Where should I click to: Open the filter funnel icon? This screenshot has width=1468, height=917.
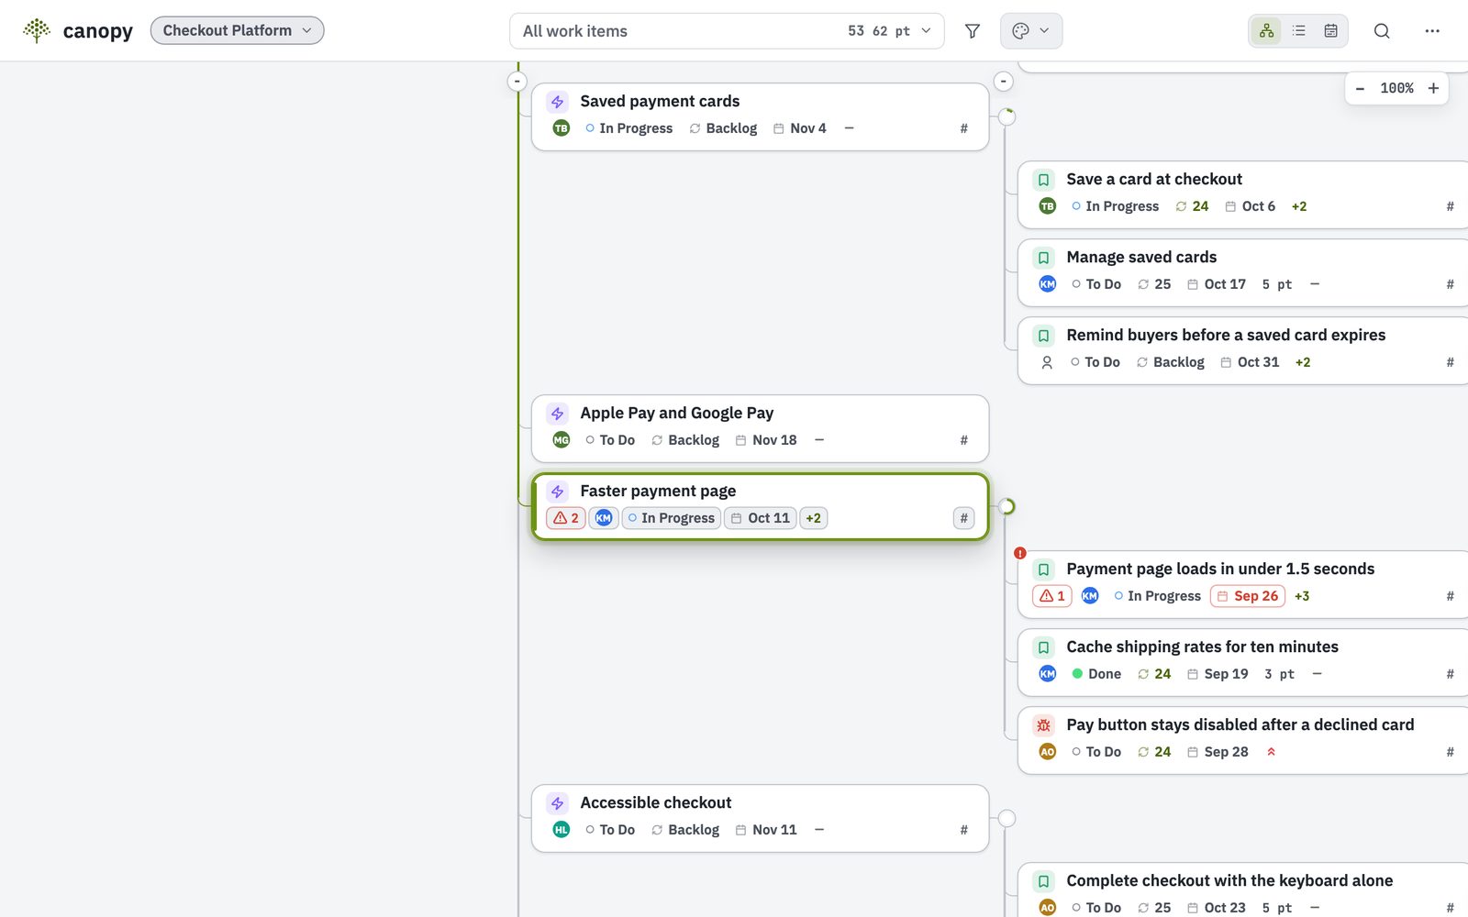973,31
